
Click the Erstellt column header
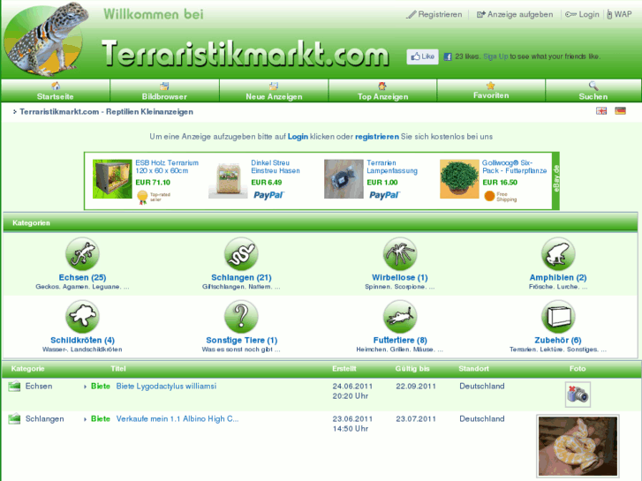(x=344, y=368)
